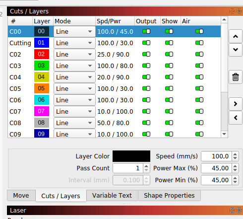The image size is (243, 219).
Task: Open Mode dropdown for C00 layer
Action: pyautogui.click(x=74, y=31)
